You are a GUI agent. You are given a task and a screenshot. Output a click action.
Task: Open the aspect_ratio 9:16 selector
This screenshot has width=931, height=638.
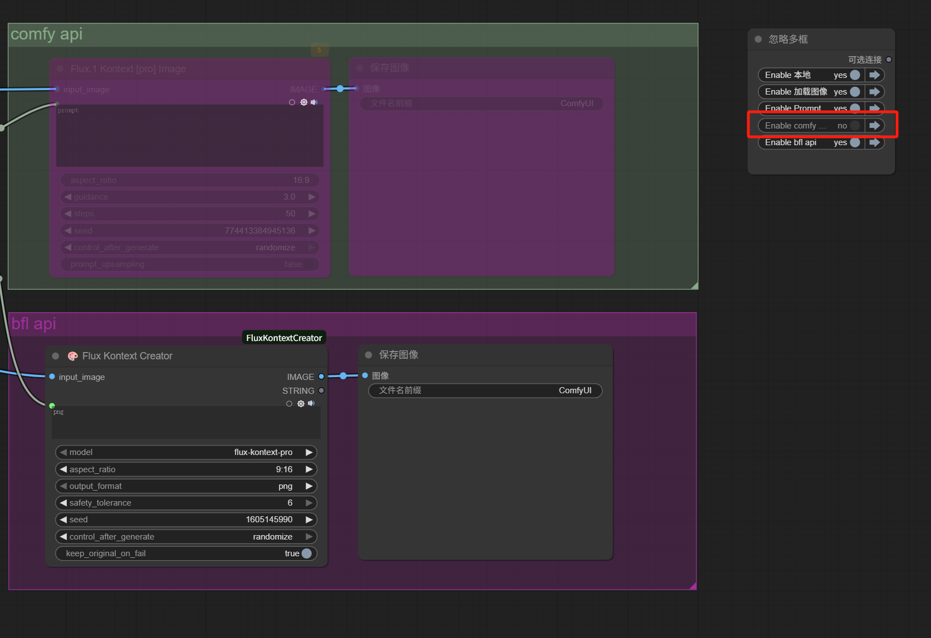pyautogui.click(x=187, y=469)
